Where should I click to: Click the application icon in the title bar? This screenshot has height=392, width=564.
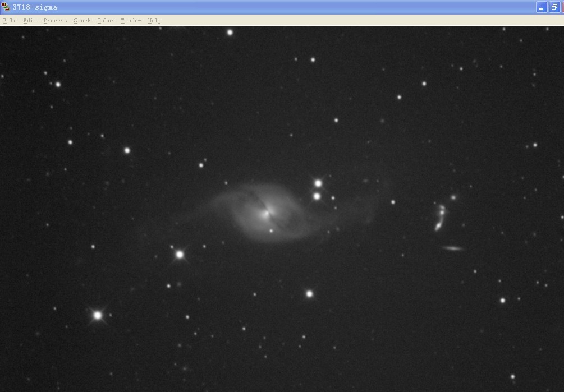click(6, 7)
